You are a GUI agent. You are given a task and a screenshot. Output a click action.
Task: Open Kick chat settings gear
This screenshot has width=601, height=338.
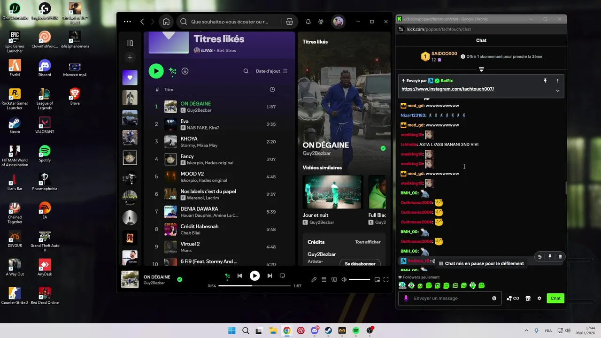point(539,298)
